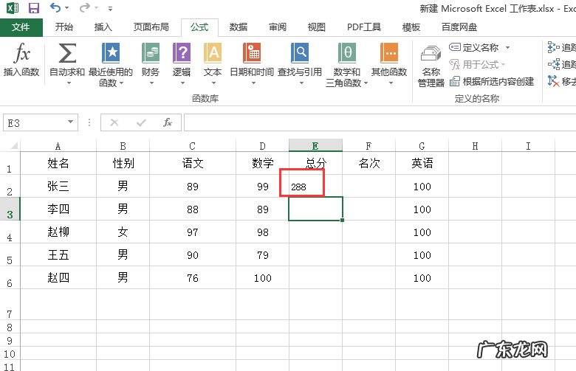Screen dimensions: 576x371
Task: Select column A header
Action: click(x=58, y=146)
